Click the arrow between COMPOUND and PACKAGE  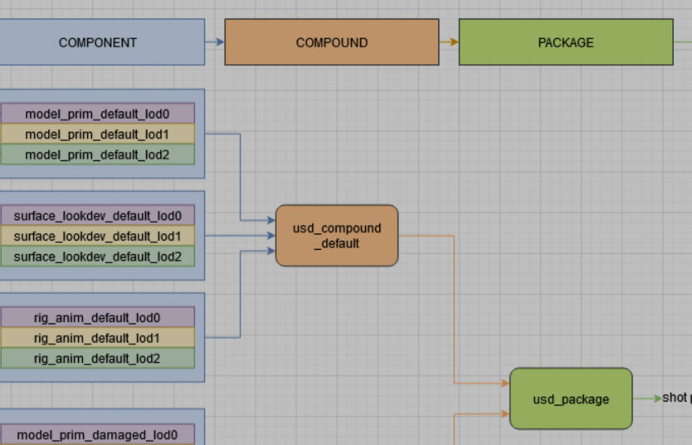coord(449,42)
